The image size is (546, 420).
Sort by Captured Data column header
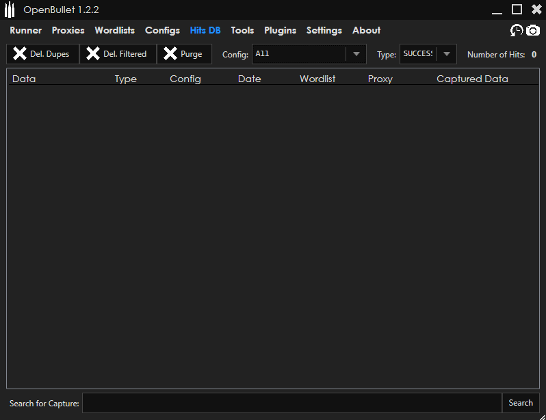pos(472,79)
